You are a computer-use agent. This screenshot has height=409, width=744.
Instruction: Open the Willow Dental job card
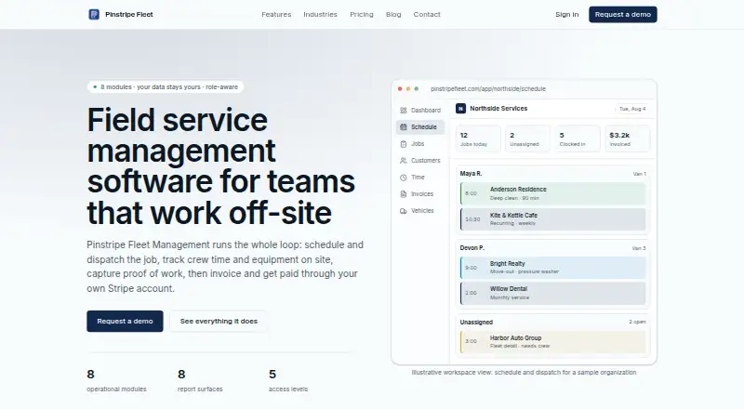coord(552,293)
